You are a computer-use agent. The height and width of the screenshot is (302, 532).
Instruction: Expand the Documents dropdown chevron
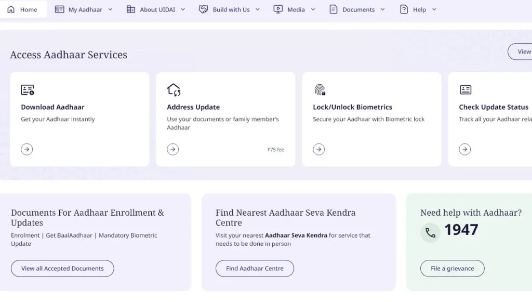pyautogui.click(x=383, y=9)
